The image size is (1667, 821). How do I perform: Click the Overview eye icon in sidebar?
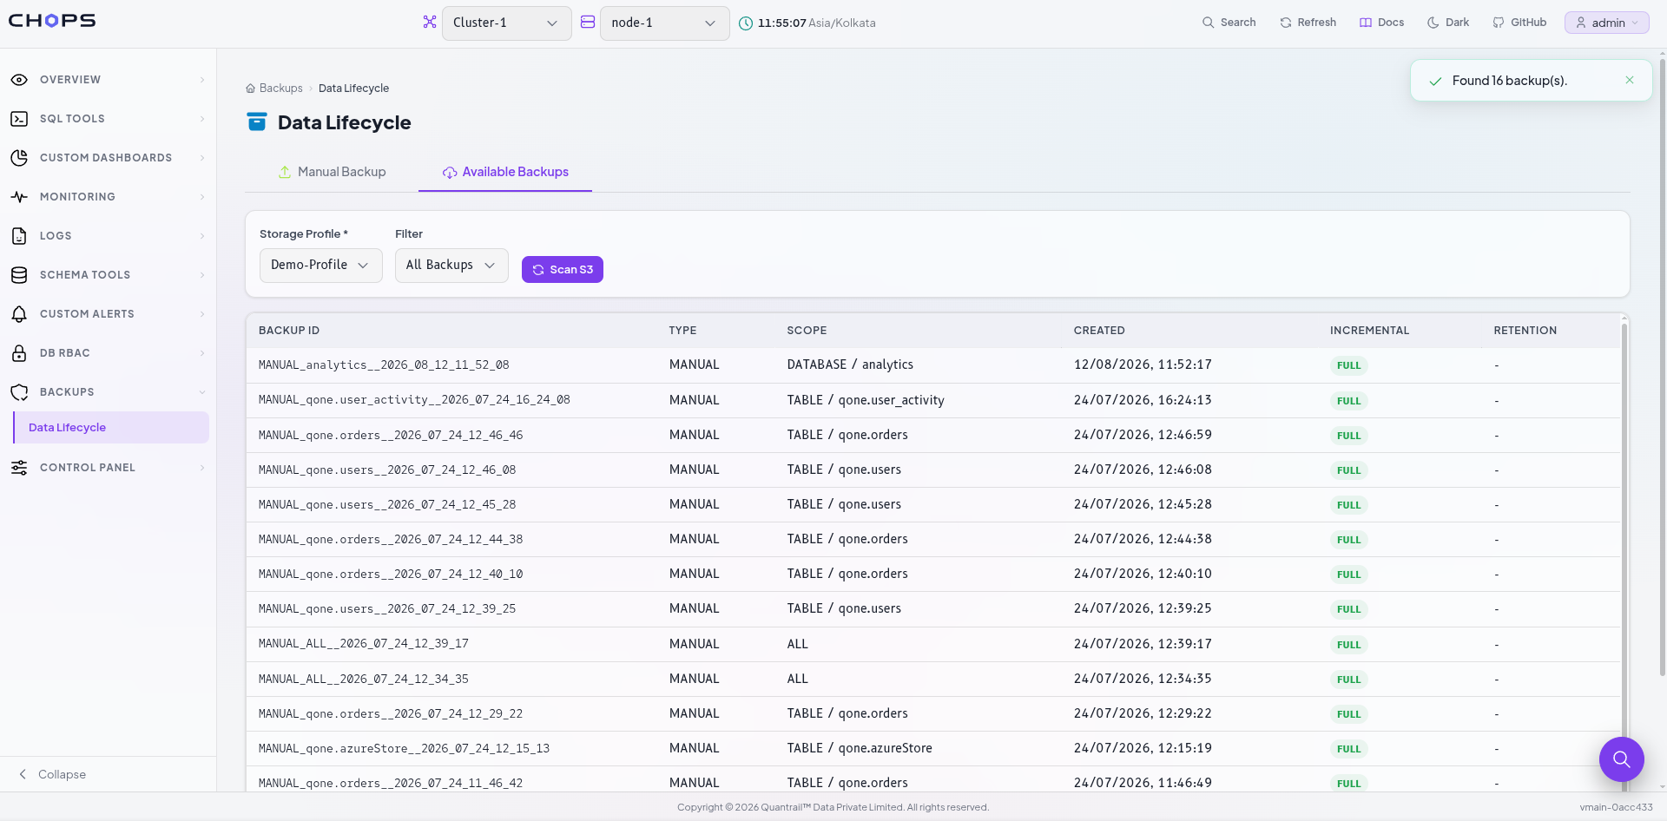click(x=19, y=80)
